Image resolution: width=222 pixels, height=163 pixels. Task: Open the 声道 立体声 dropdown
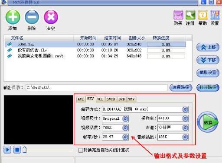click(x=185, y=128)
